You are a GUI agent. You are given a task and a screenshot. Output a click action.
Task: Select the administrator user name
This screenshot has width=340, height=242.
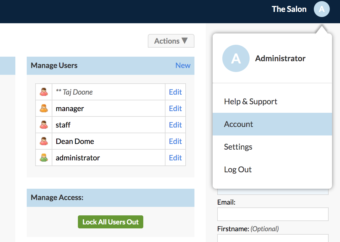click(x=78, y=158)
